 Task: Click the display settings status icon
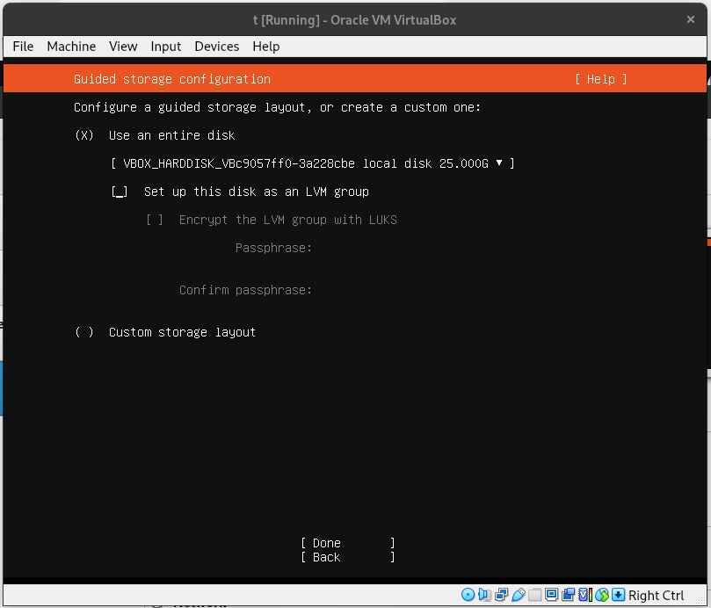[552, 595]
